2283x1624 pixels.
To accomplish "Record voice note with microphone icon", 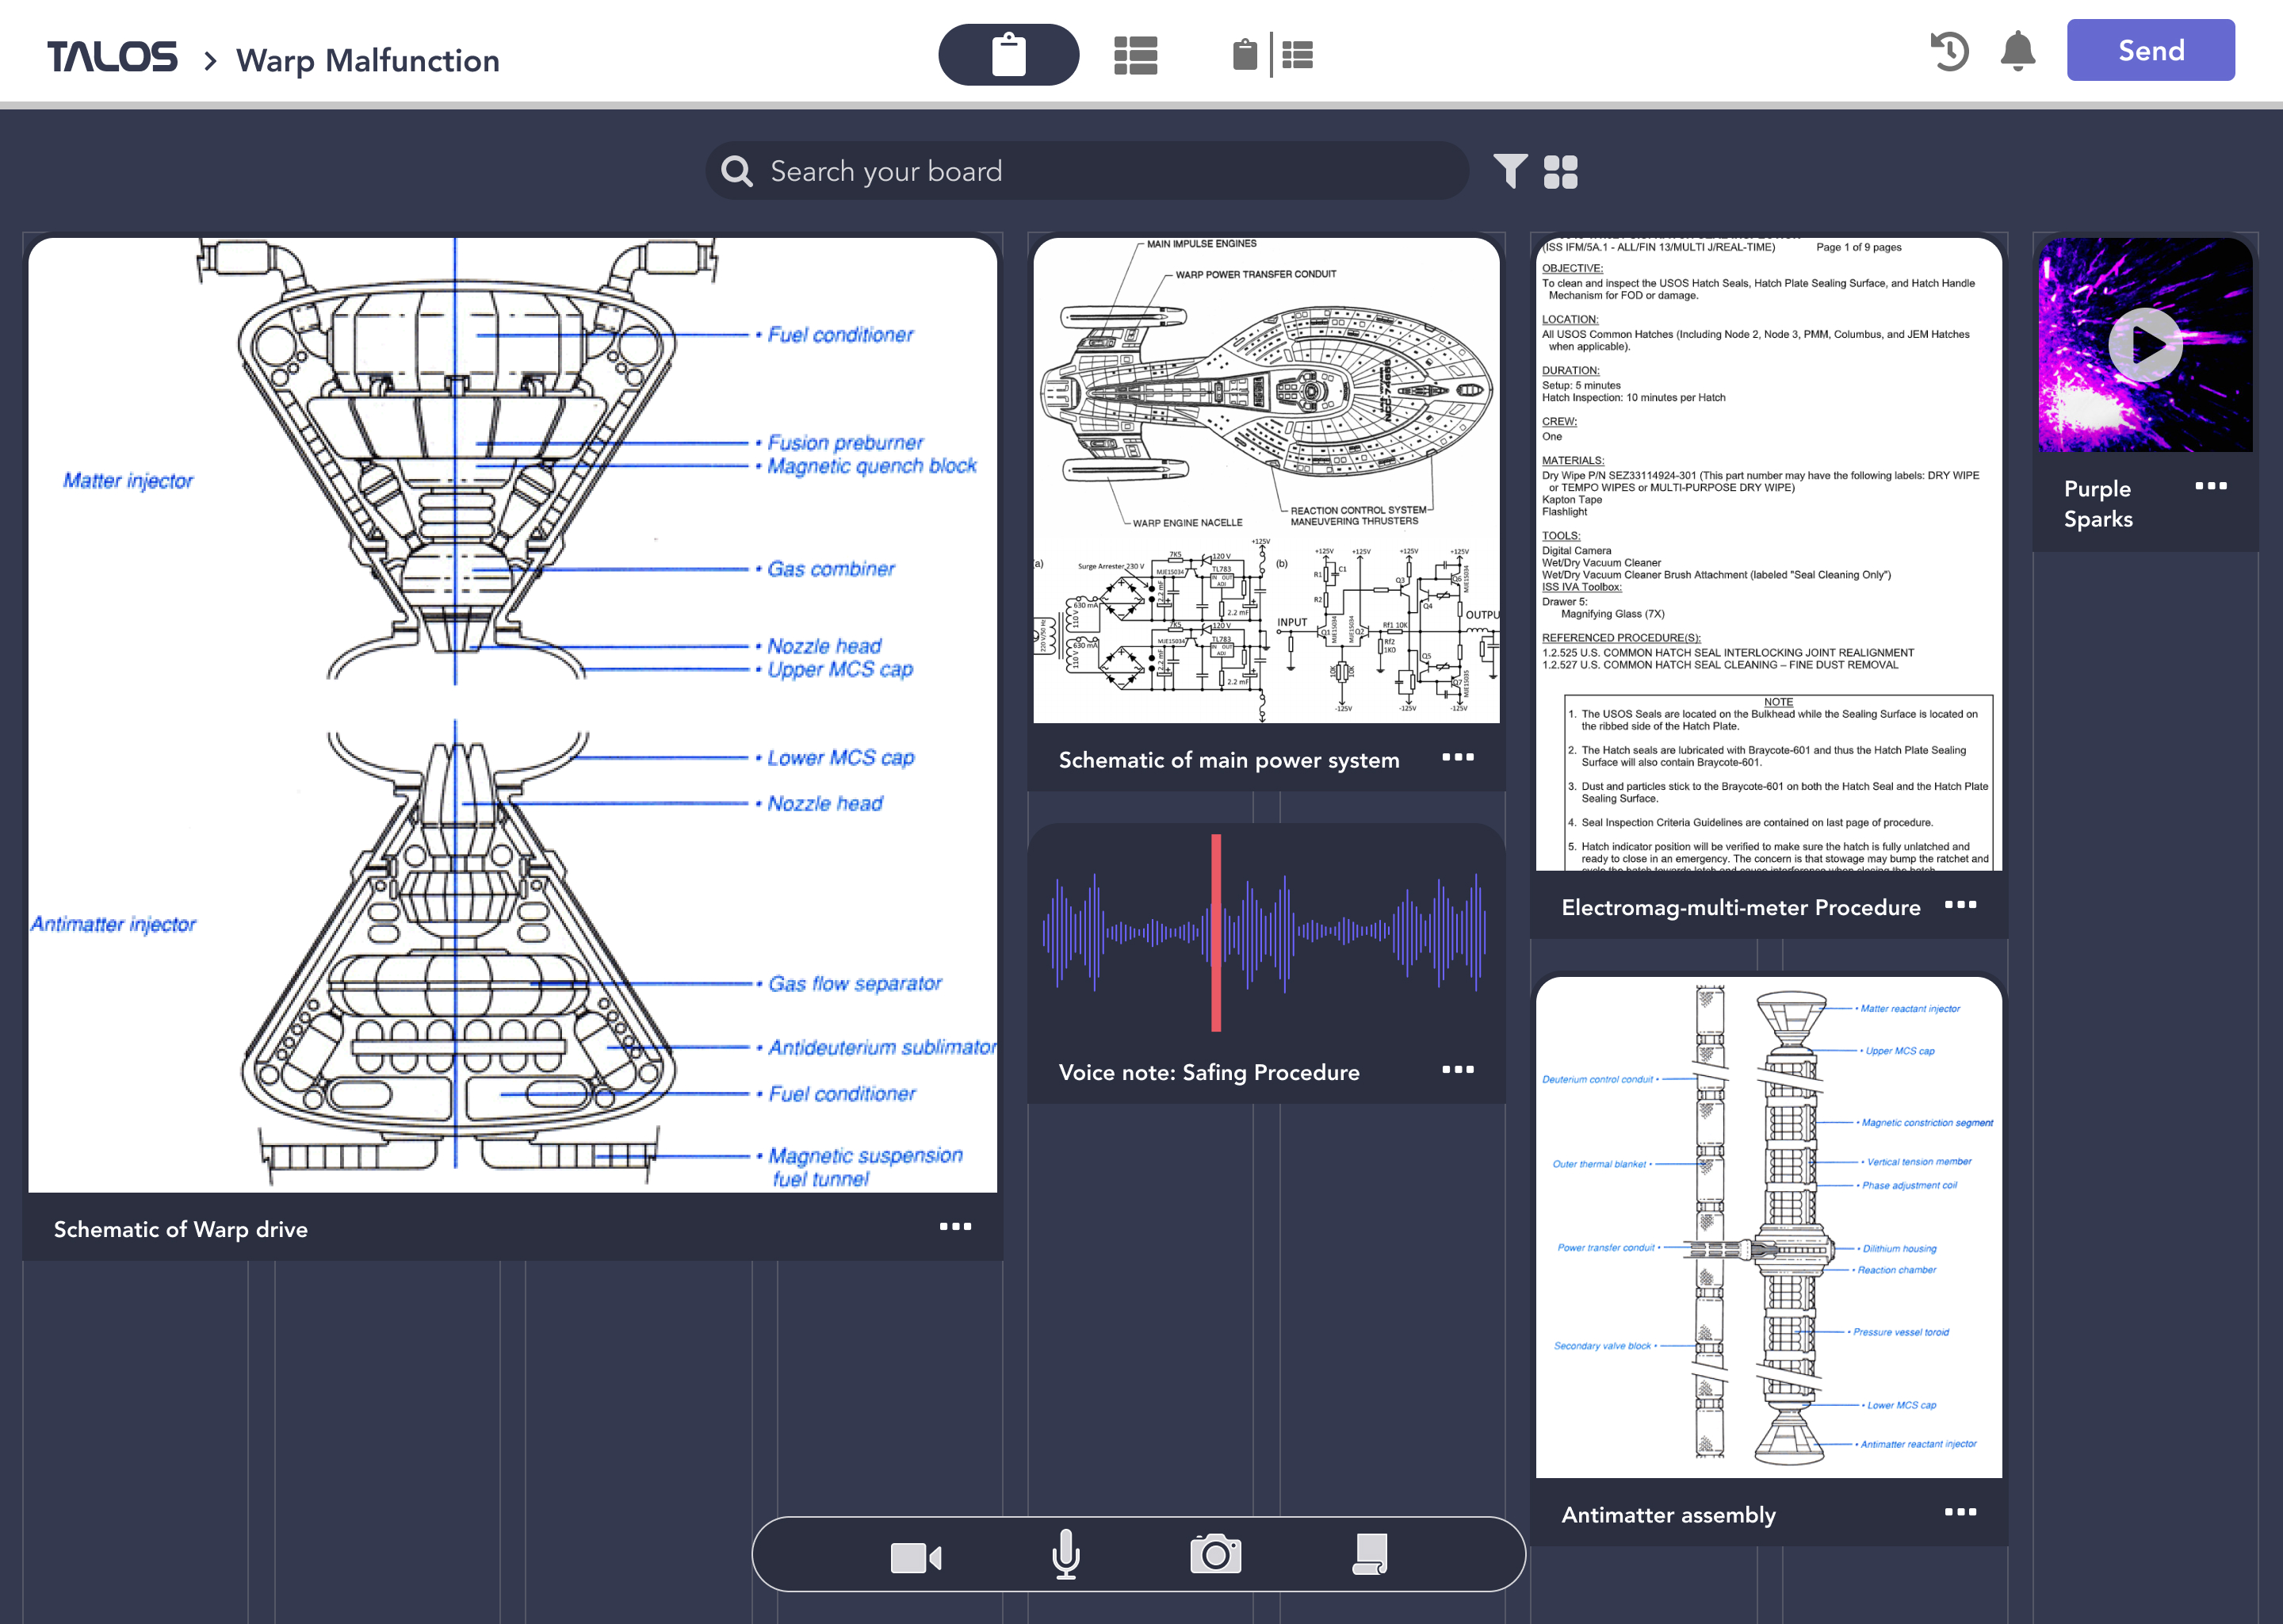I will pos(1065,1554).
